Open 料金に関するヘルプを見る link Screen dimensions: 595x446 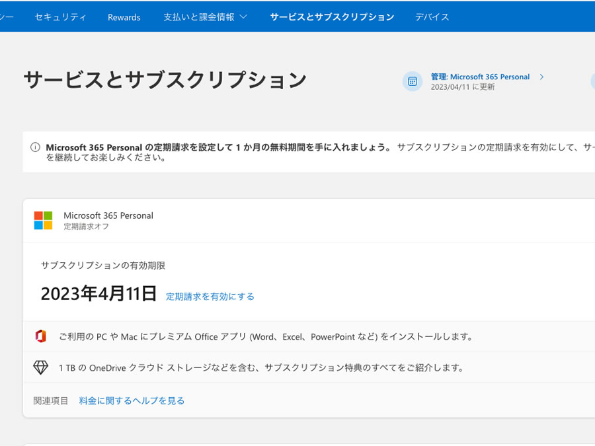pyautogui.click(x=132, y=400)
